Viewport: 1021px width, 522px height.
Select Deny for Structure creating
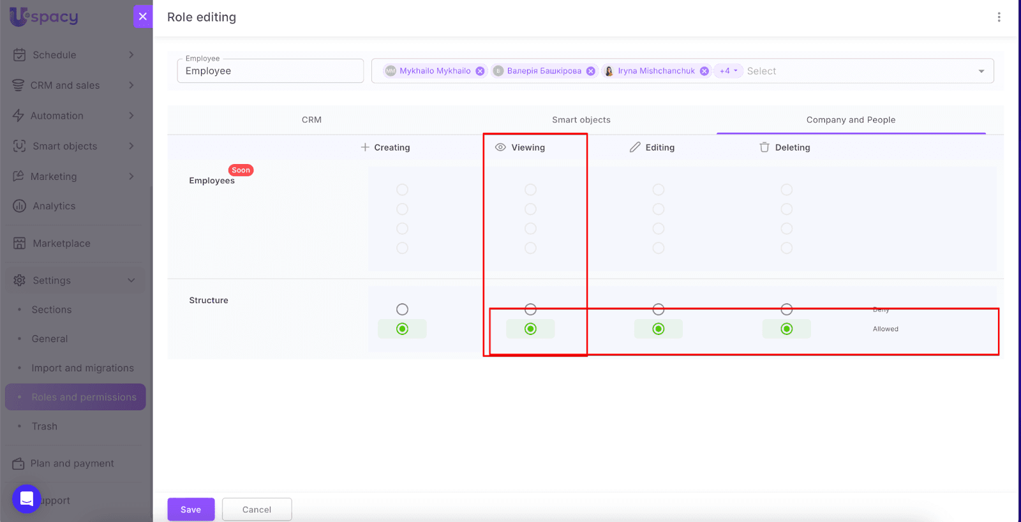pos(402,309)
